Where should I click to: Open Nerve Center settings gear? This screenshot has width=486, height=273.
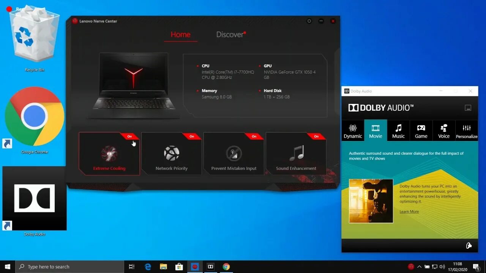click(x=309, y=21)
